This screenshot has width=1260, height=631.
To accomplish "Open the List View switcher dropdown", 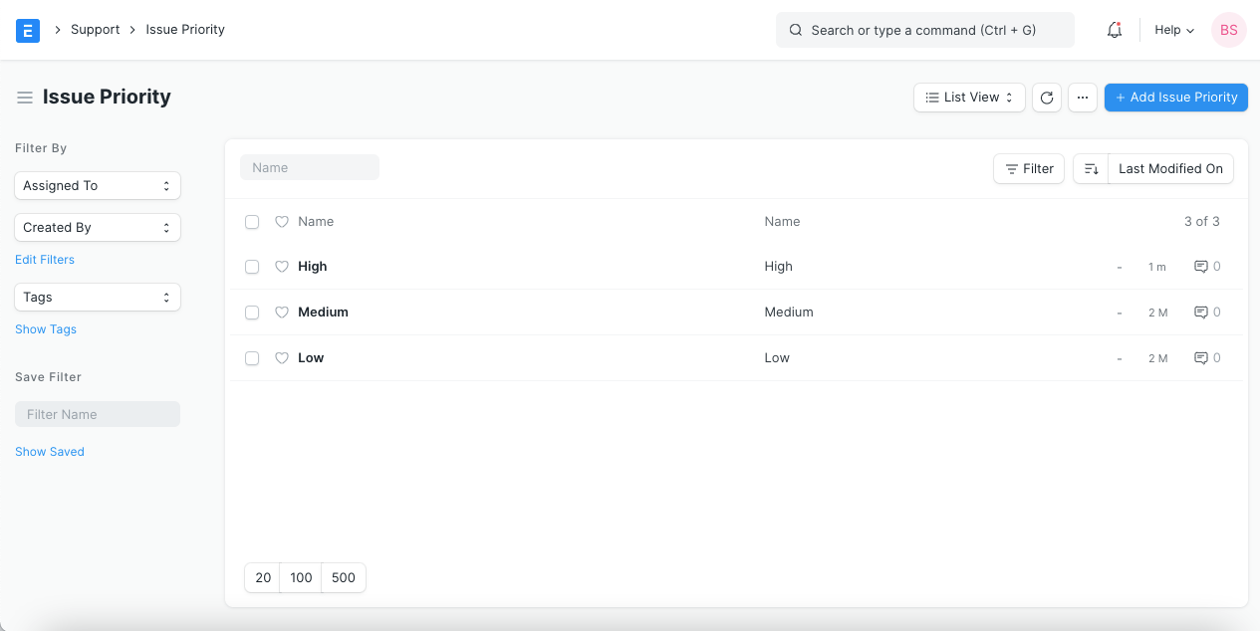I will click(x=969, y=98).
